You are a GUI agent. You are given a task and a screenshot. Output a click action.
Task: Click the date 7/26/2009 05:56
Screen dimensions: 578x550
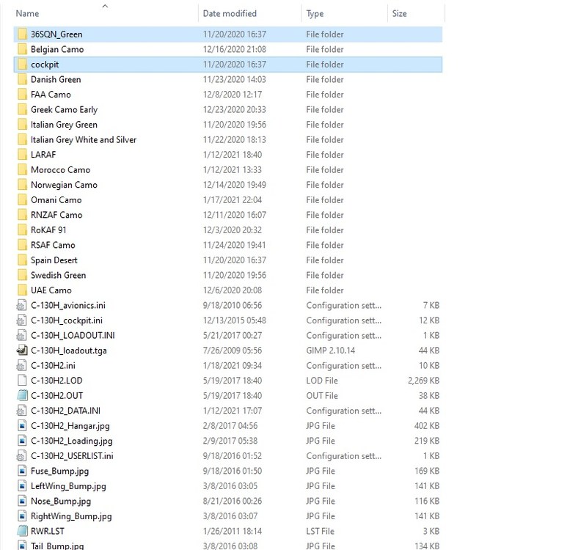(233, 351)
